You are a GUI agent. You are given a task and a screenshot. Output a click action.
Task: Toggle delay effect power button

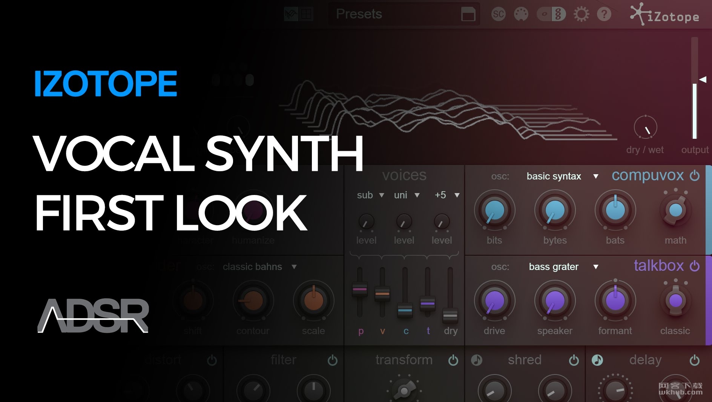695,361
